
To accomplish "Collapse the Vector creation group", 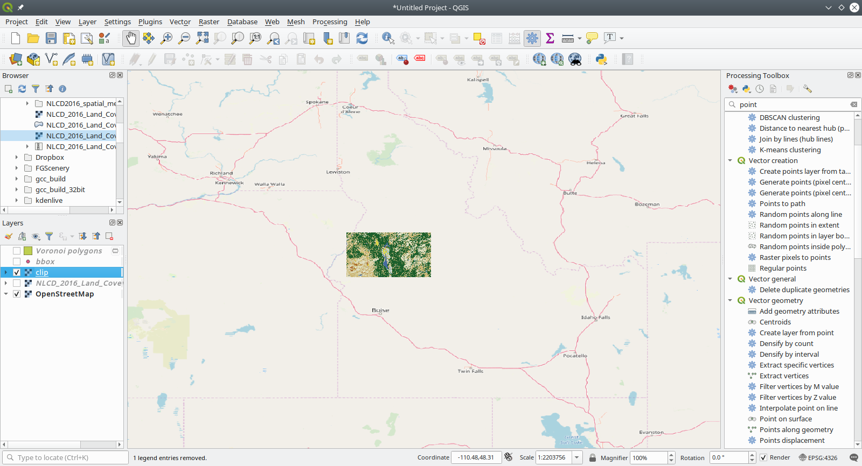I will [730, 160].
